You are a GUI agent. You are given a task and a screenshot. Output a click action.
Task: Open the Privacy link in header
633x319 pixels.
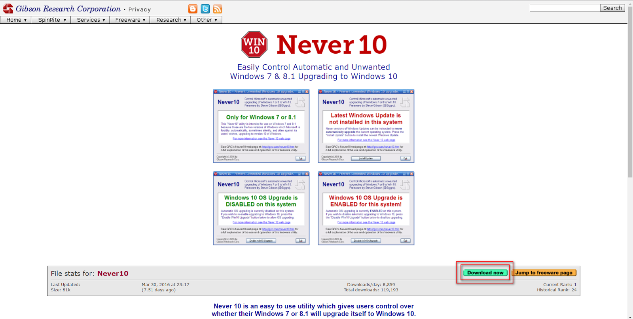pyautogui.click(x=140, y=9)
